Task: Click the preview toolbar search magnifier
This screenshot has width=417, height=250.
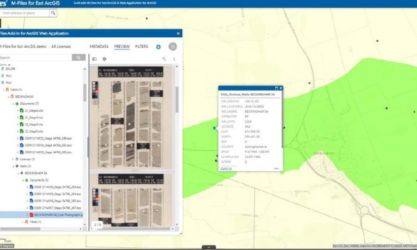Action: coord(164,59)
